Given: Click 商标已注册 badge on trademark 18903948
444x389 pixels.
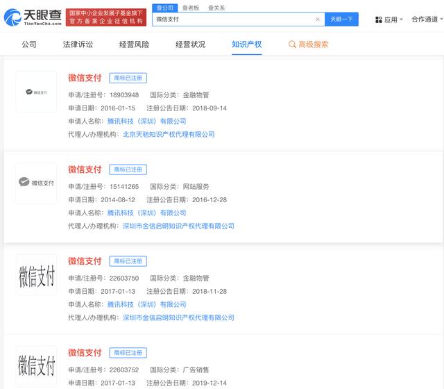Looking at the screenshot, I should pyautogui.click(x=128, y=78).
